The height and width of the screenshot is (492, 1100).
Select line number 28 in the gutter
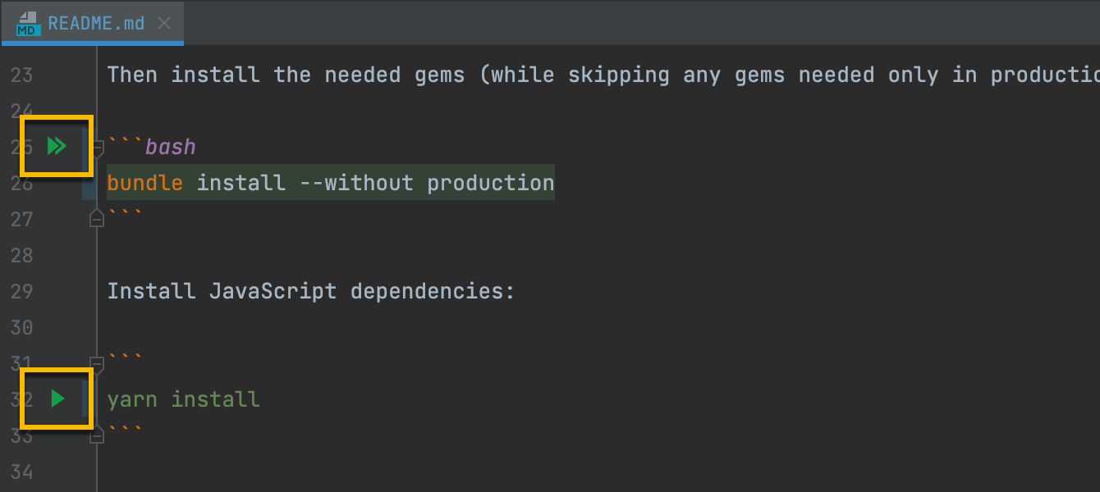tap(22, 255)
